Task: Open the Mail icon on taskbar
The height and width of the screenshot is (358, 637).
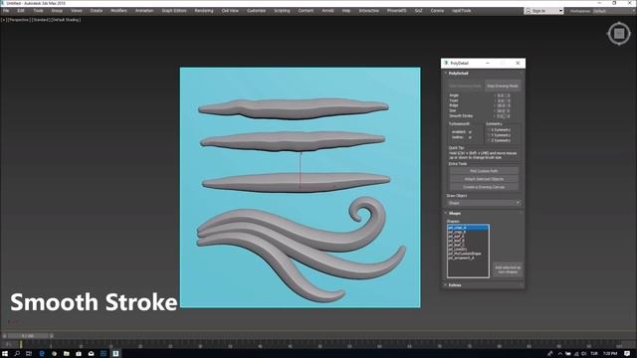Action: (x=91, y=354)
